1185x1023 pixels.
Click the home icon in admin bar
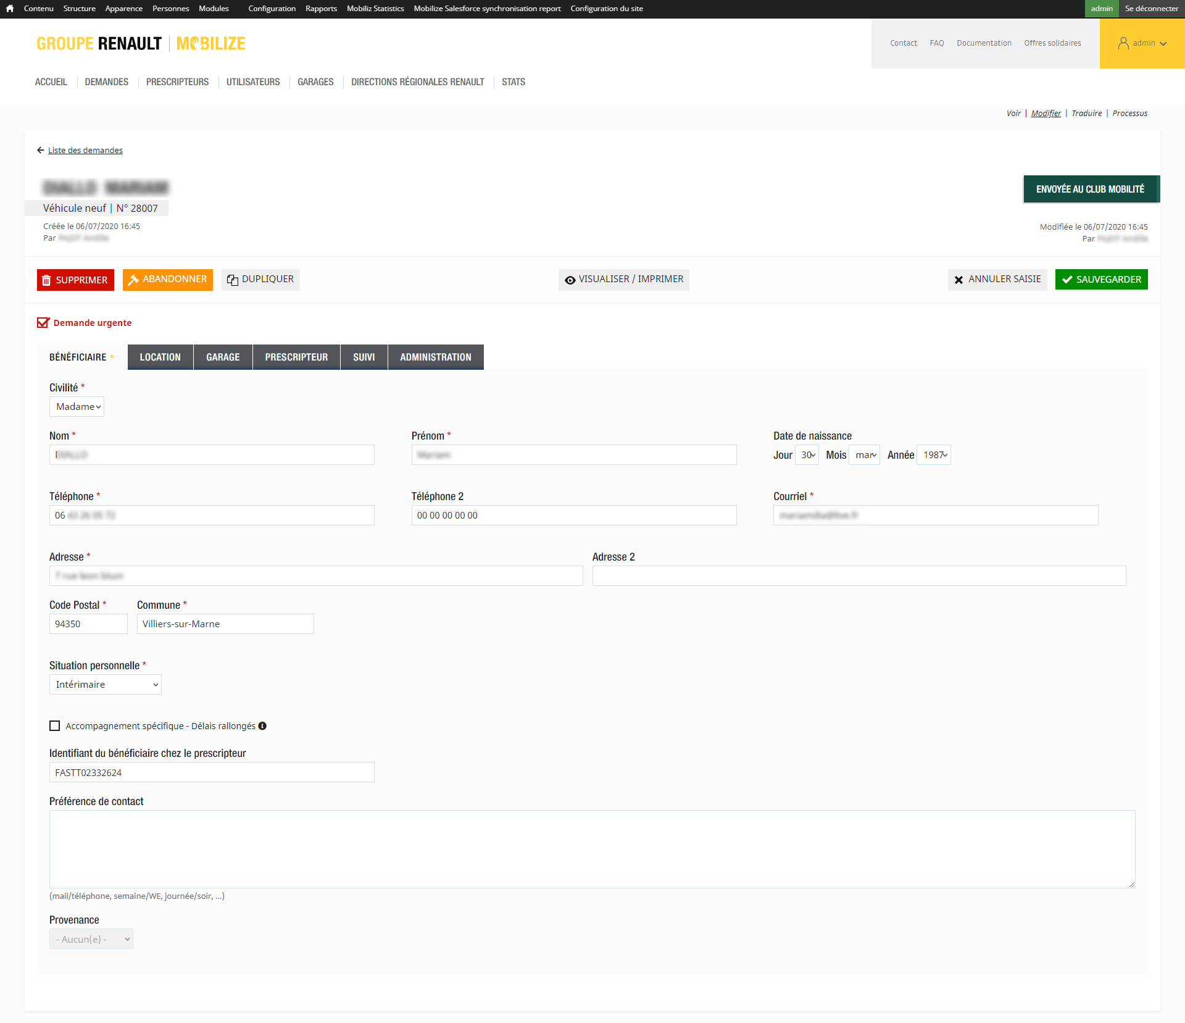click(9, 9)
